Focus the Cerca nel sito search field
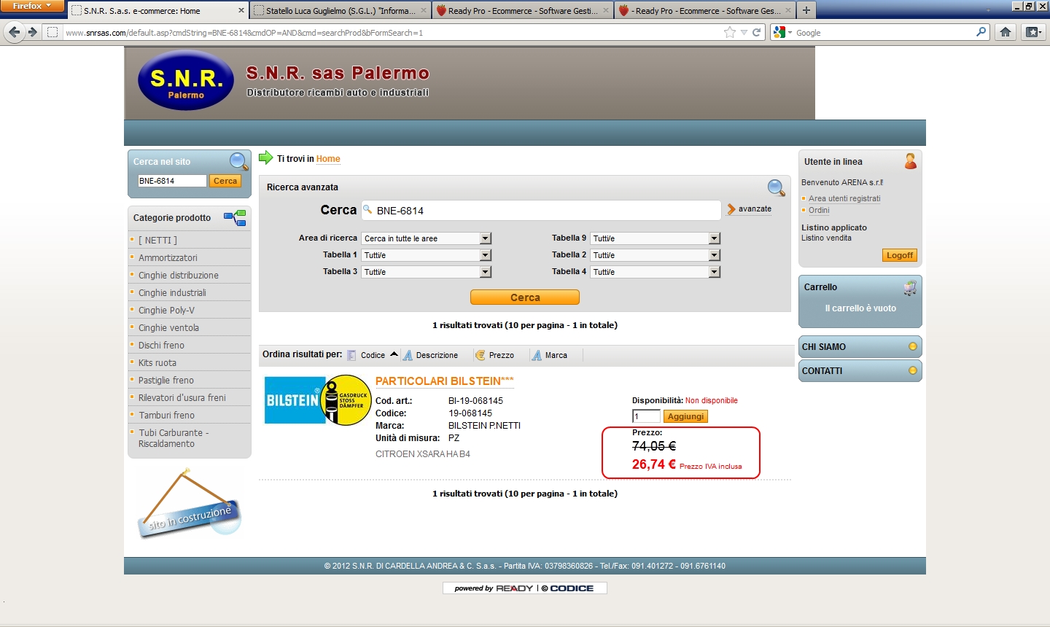The image size is (1050, 627). coord(172,181)
